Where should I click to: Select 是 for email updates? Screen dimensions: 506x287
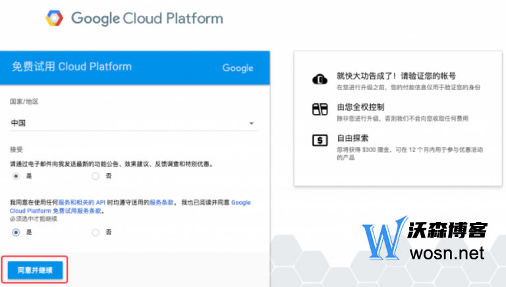16,176
